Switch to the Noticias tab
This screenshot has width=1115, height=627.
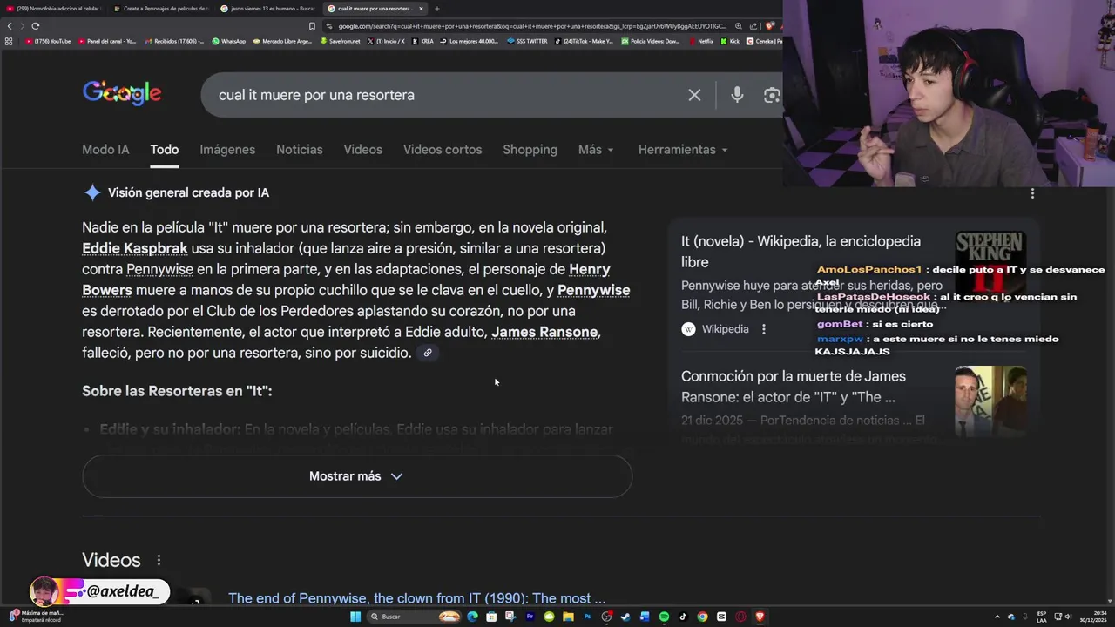(300, 150)
